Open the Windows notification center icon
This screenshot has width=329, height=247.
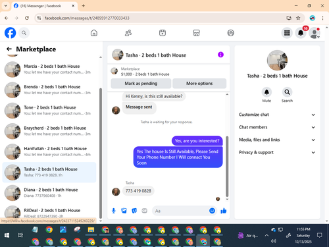coord(320,235)
